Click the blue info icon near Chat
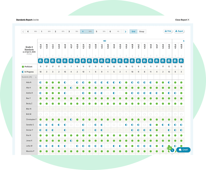 [172, 150]
